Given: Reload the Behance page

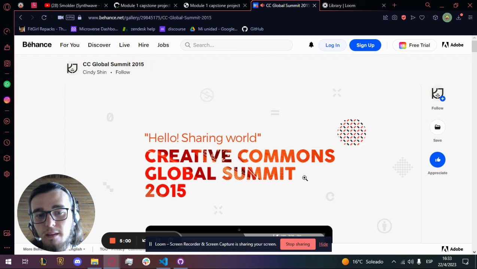Looking at the screenshot, I should click(44, 18).
